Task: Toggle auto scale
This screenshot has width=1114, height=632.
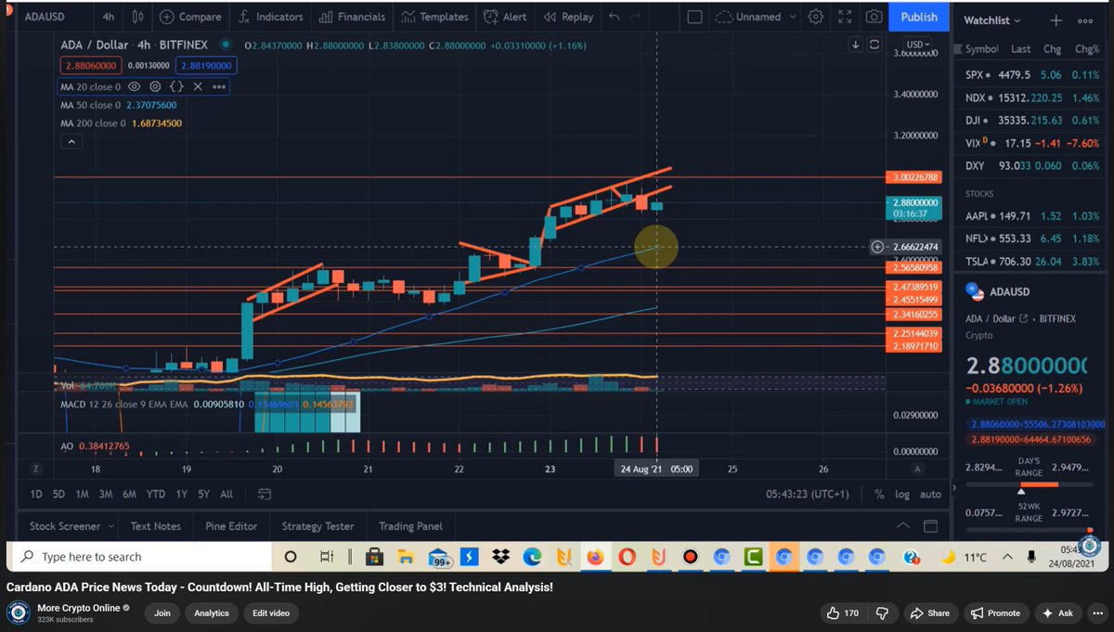Action: click(x=929, y=495)
